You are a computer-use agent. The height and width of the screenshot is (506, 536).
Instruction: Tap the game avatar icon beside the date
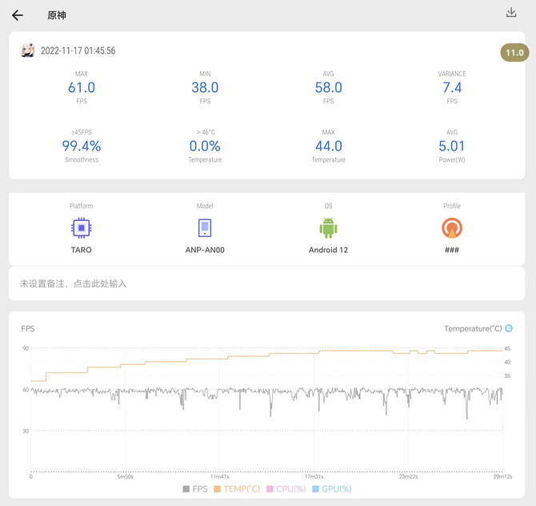[x=28, y=50]
